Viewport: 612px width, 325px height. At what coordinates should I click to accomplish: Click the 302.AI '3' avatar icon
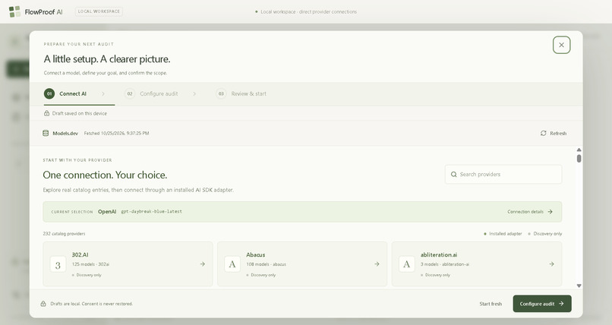[58, 265]
